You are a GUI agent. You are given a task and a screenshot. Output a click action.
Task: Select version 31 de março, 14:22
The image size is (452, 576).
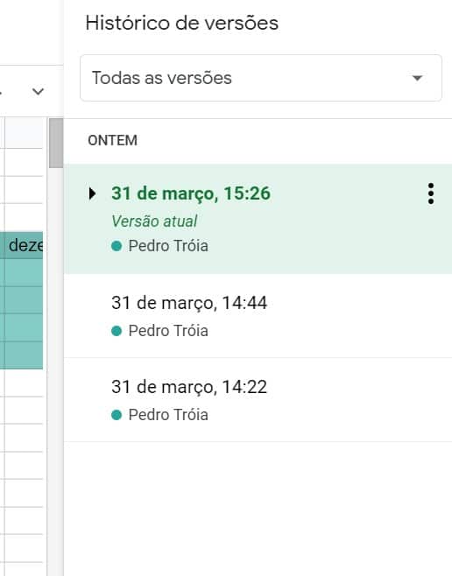pyautogui.click(x=258, y=400)
